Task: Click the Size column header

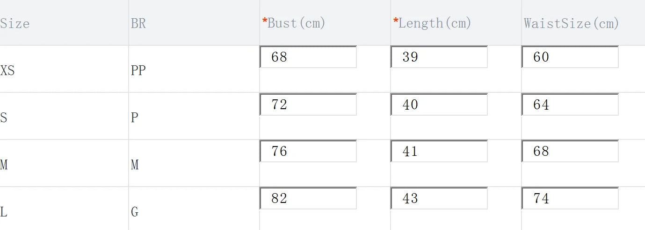Action: coord(15,23)
